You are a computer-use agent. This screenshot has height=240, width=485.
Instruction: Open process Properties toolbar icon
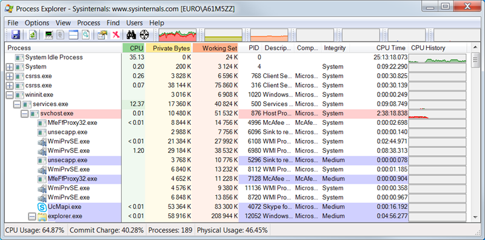point(102,35)
